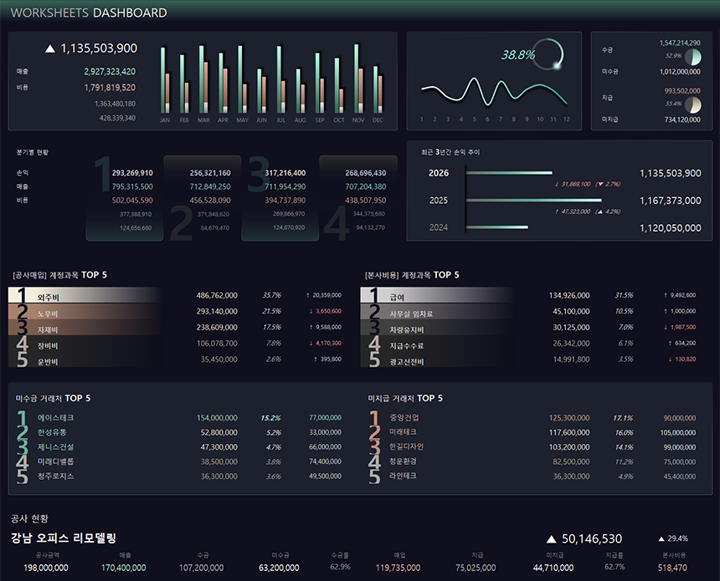The height and width of the screenshot is (581, 720).
Task: Click the project profit 50,146,530 triangle icon
Action: point(552,539)
